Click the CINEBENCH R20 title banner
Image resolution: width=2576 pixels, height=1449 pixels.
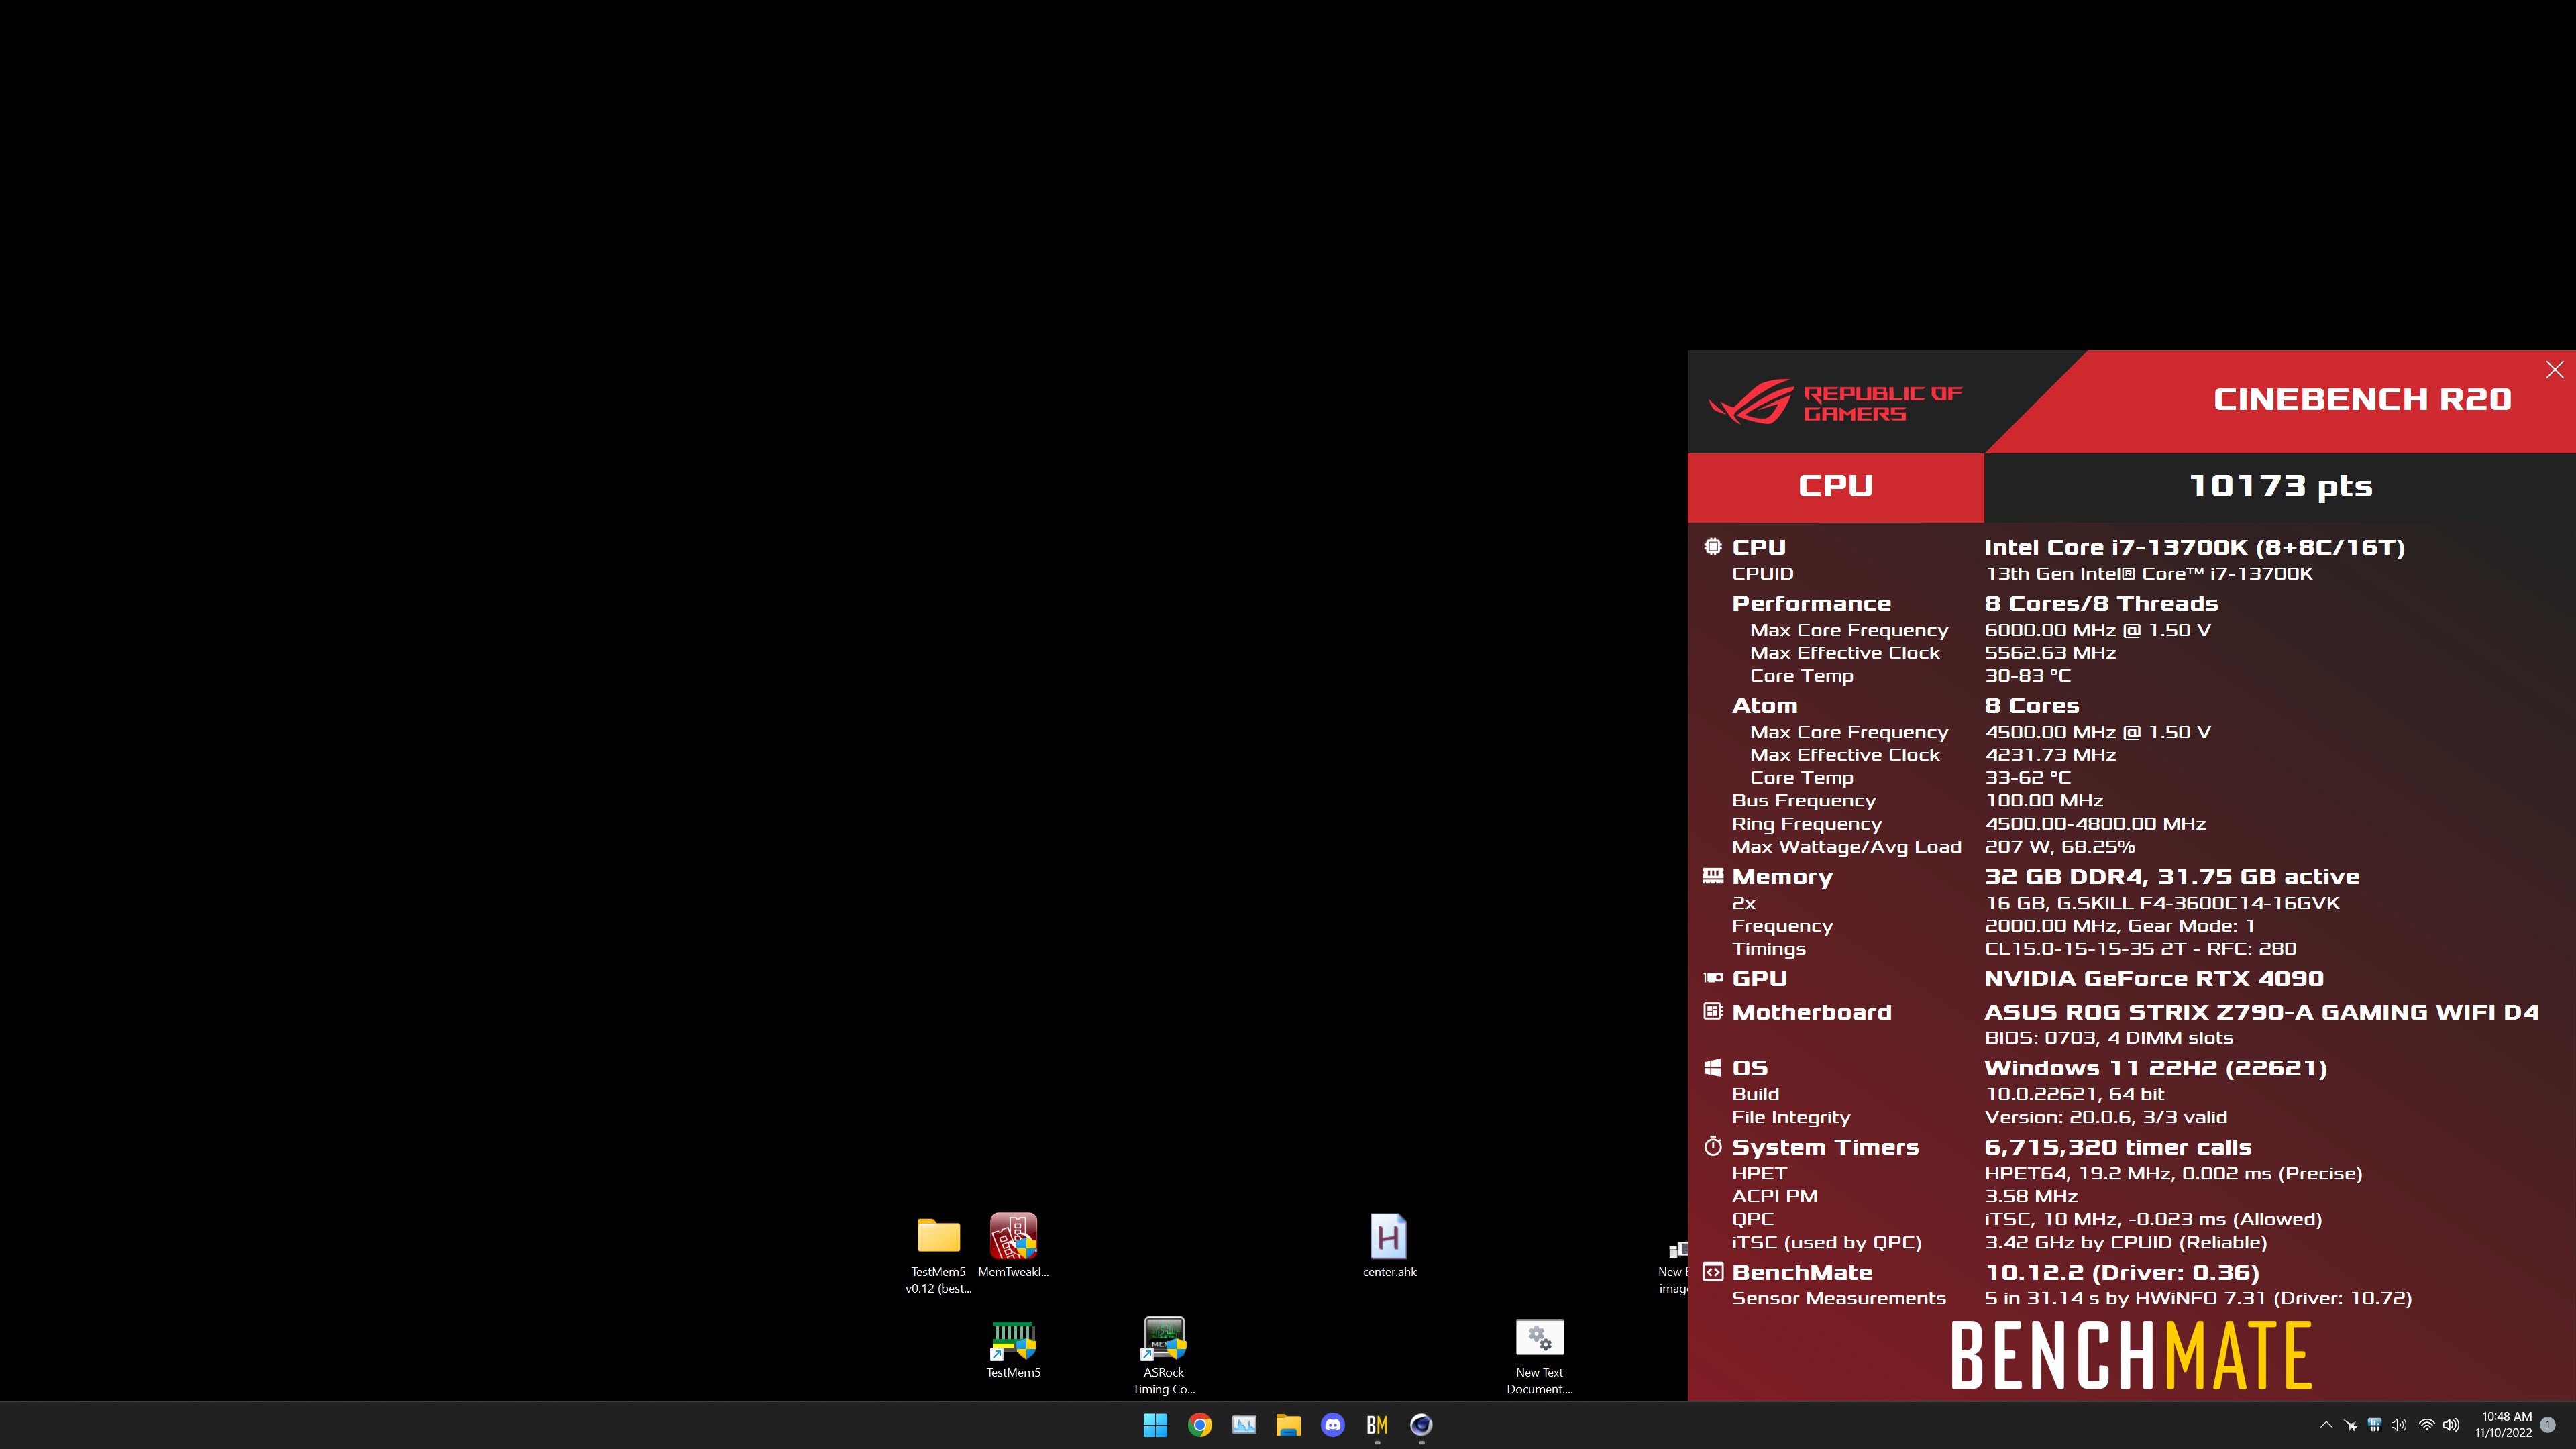pos(2362,399)
